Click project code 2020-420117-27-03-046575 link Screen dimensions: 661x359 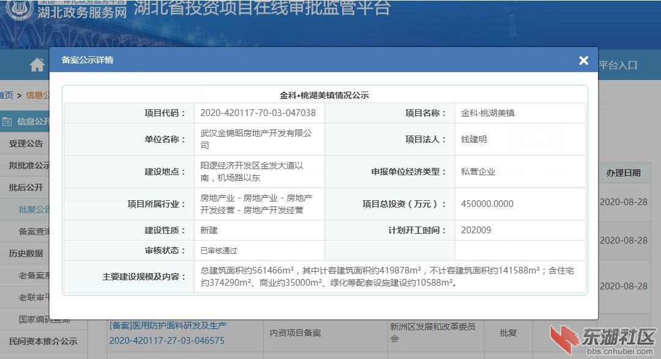pyautogui.click(x=167, y=341)
